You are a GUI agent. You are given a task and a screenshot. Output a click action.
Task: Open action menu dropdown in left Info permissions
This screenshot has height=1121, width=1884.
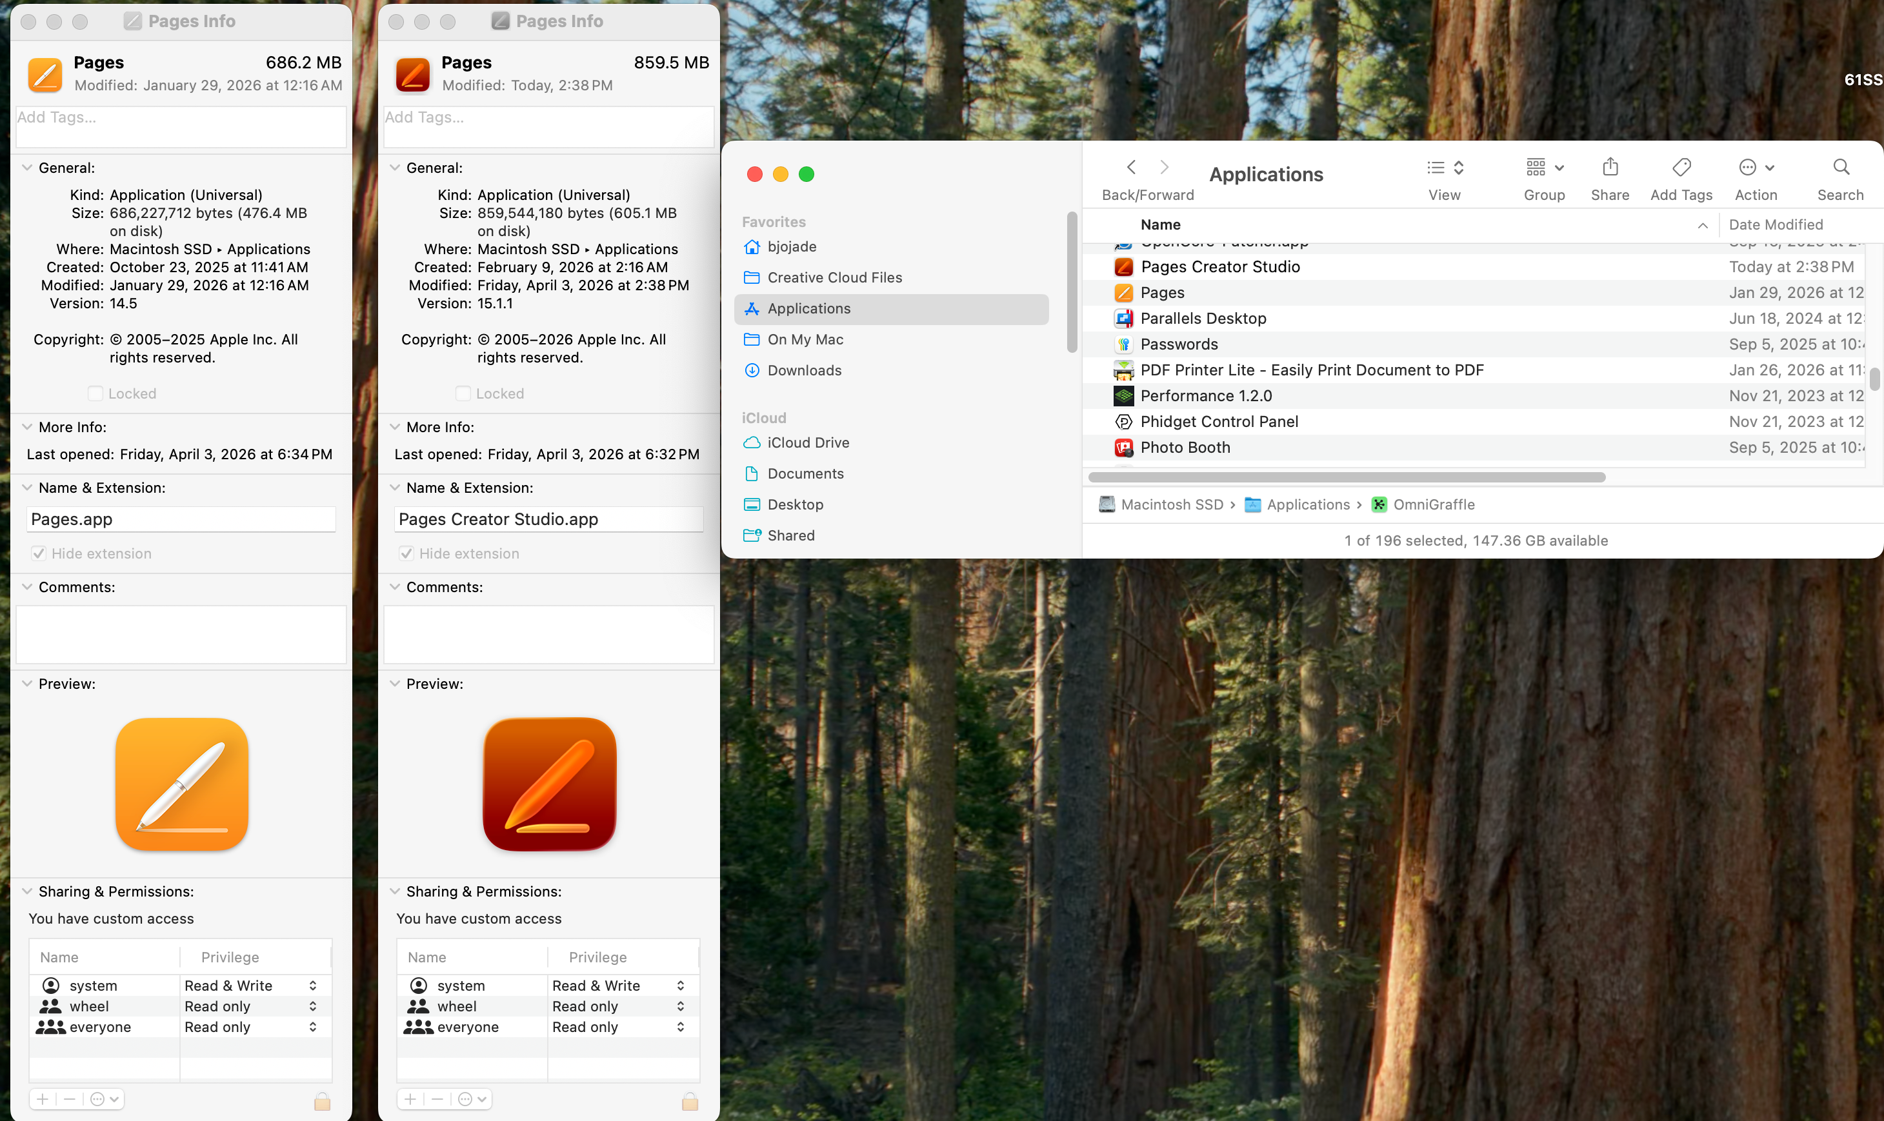click(105, 1099)
